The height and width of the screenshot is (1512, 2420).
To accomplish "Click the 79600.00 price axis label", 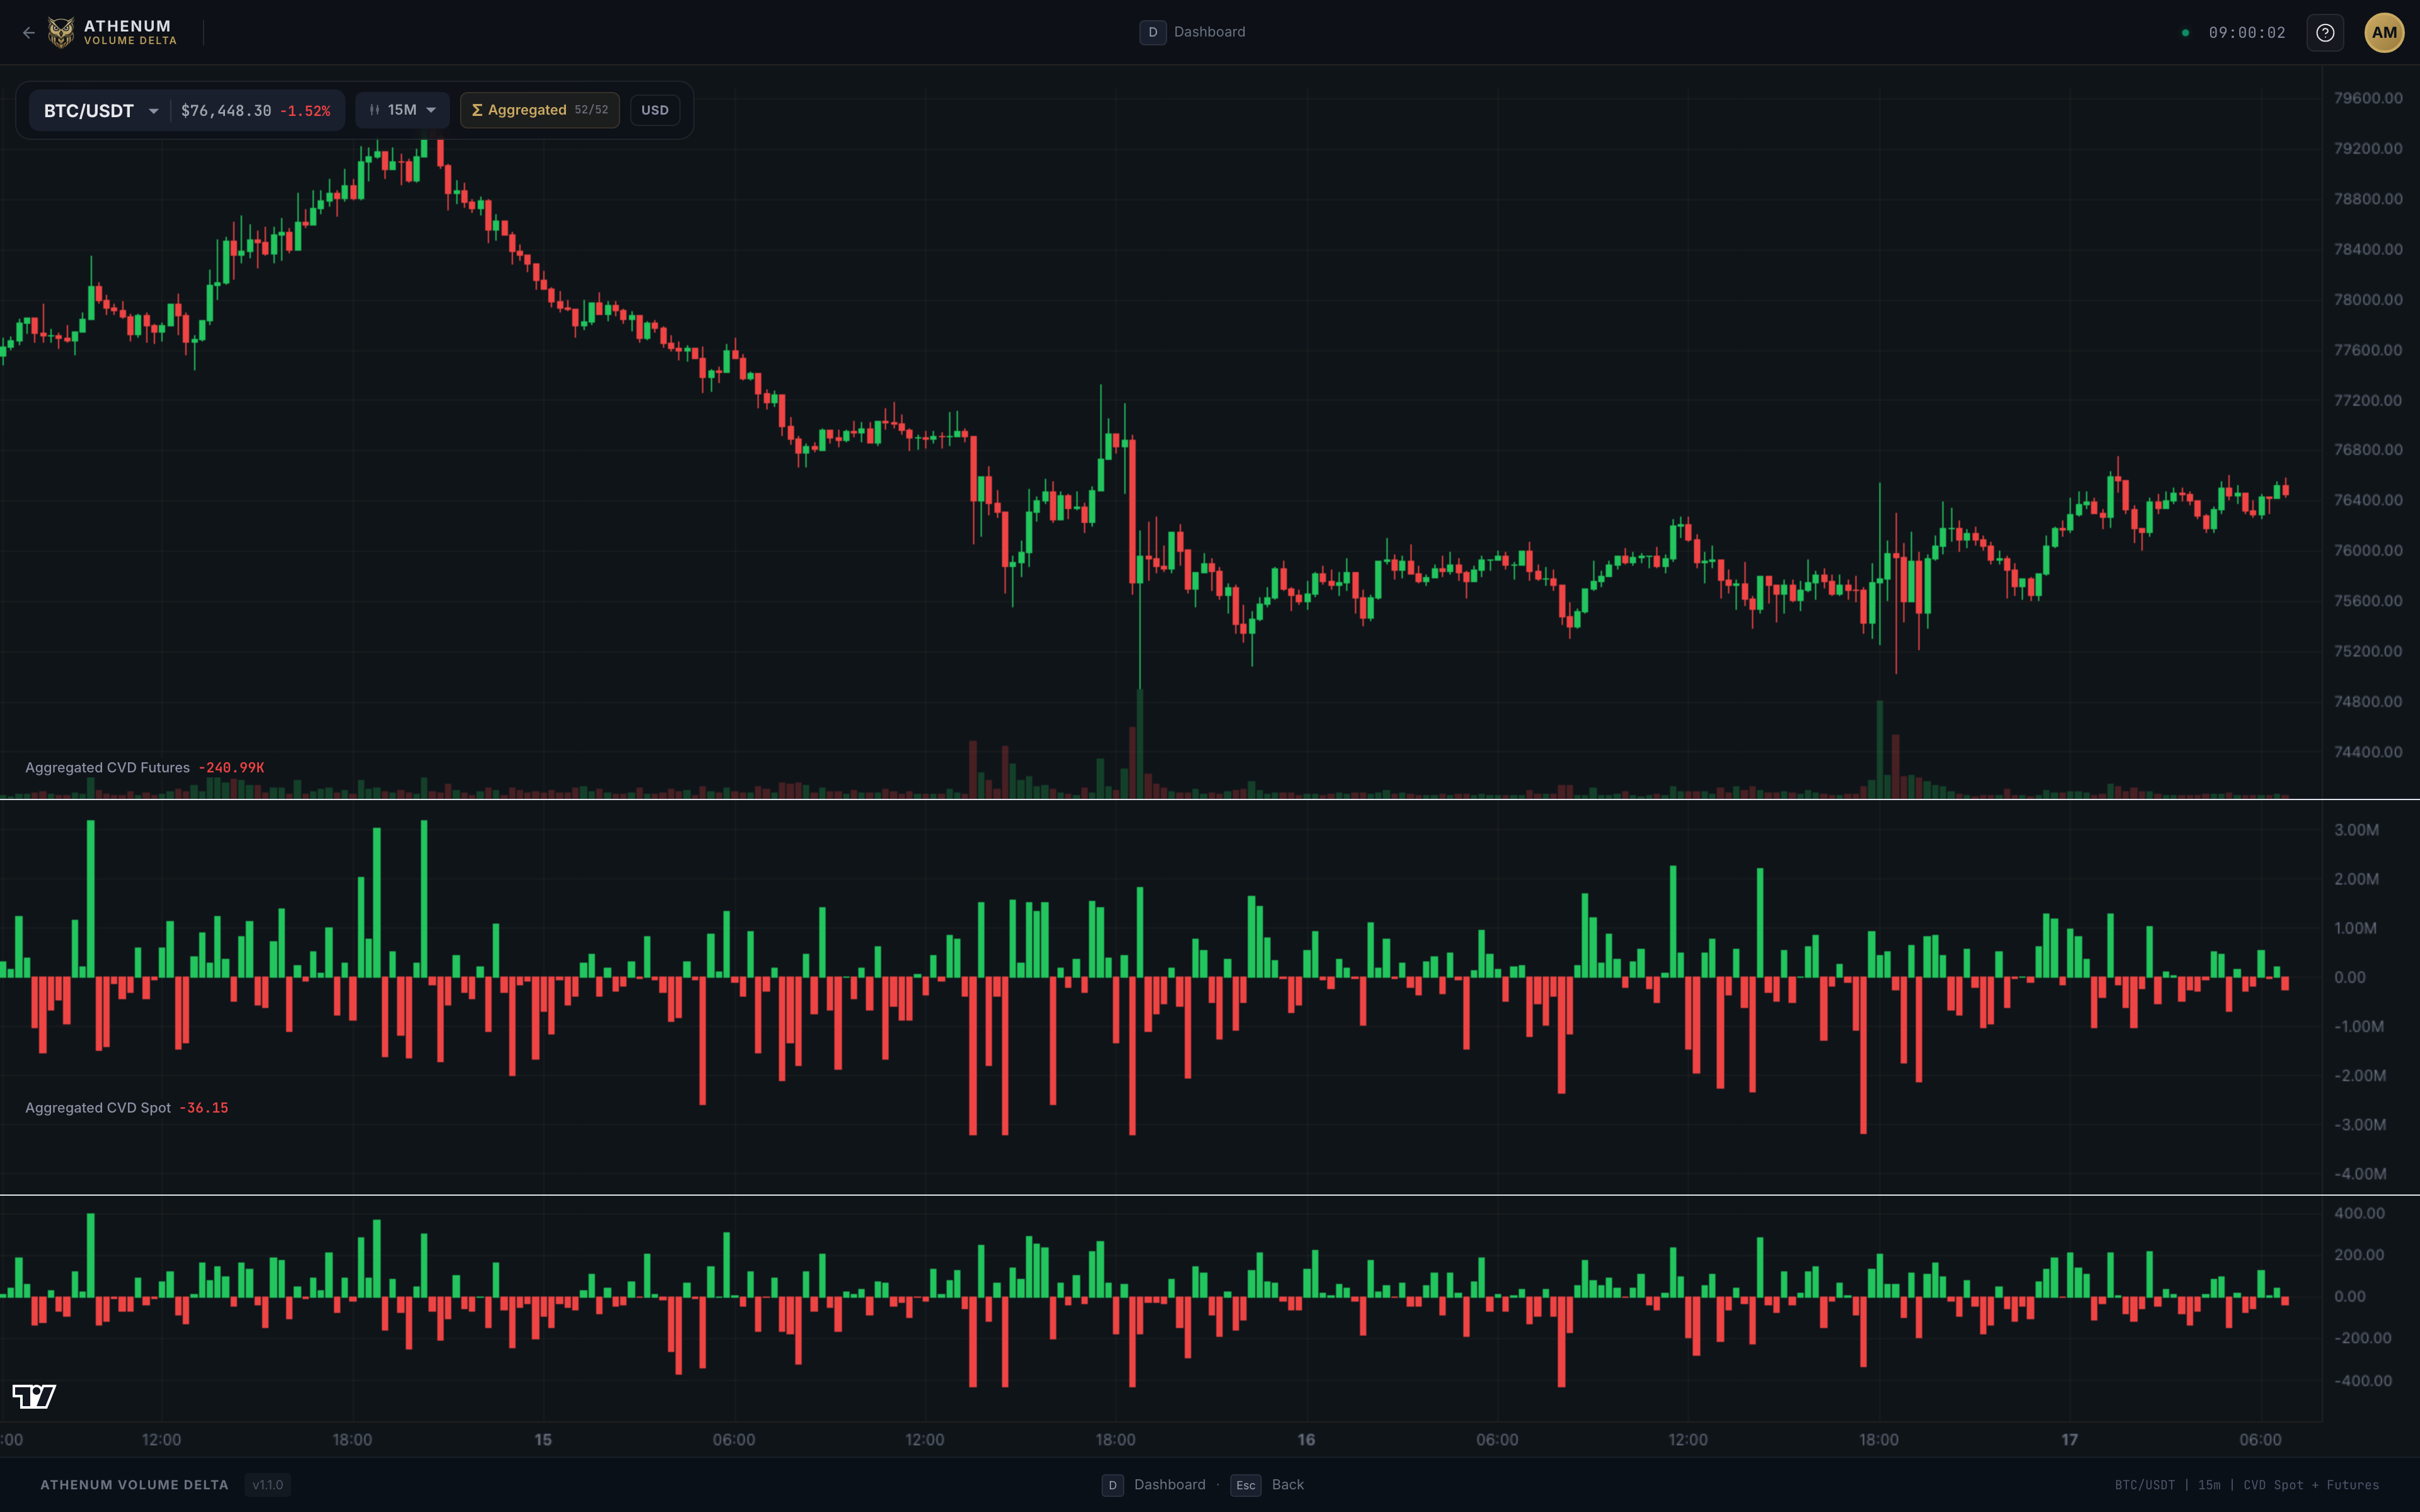I will (x=2368, y=98).
